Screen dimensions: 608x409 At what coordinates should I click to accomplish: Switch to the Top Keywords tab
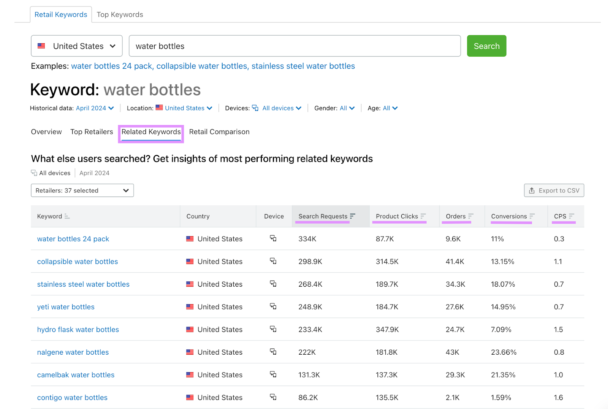coord(120,14)
